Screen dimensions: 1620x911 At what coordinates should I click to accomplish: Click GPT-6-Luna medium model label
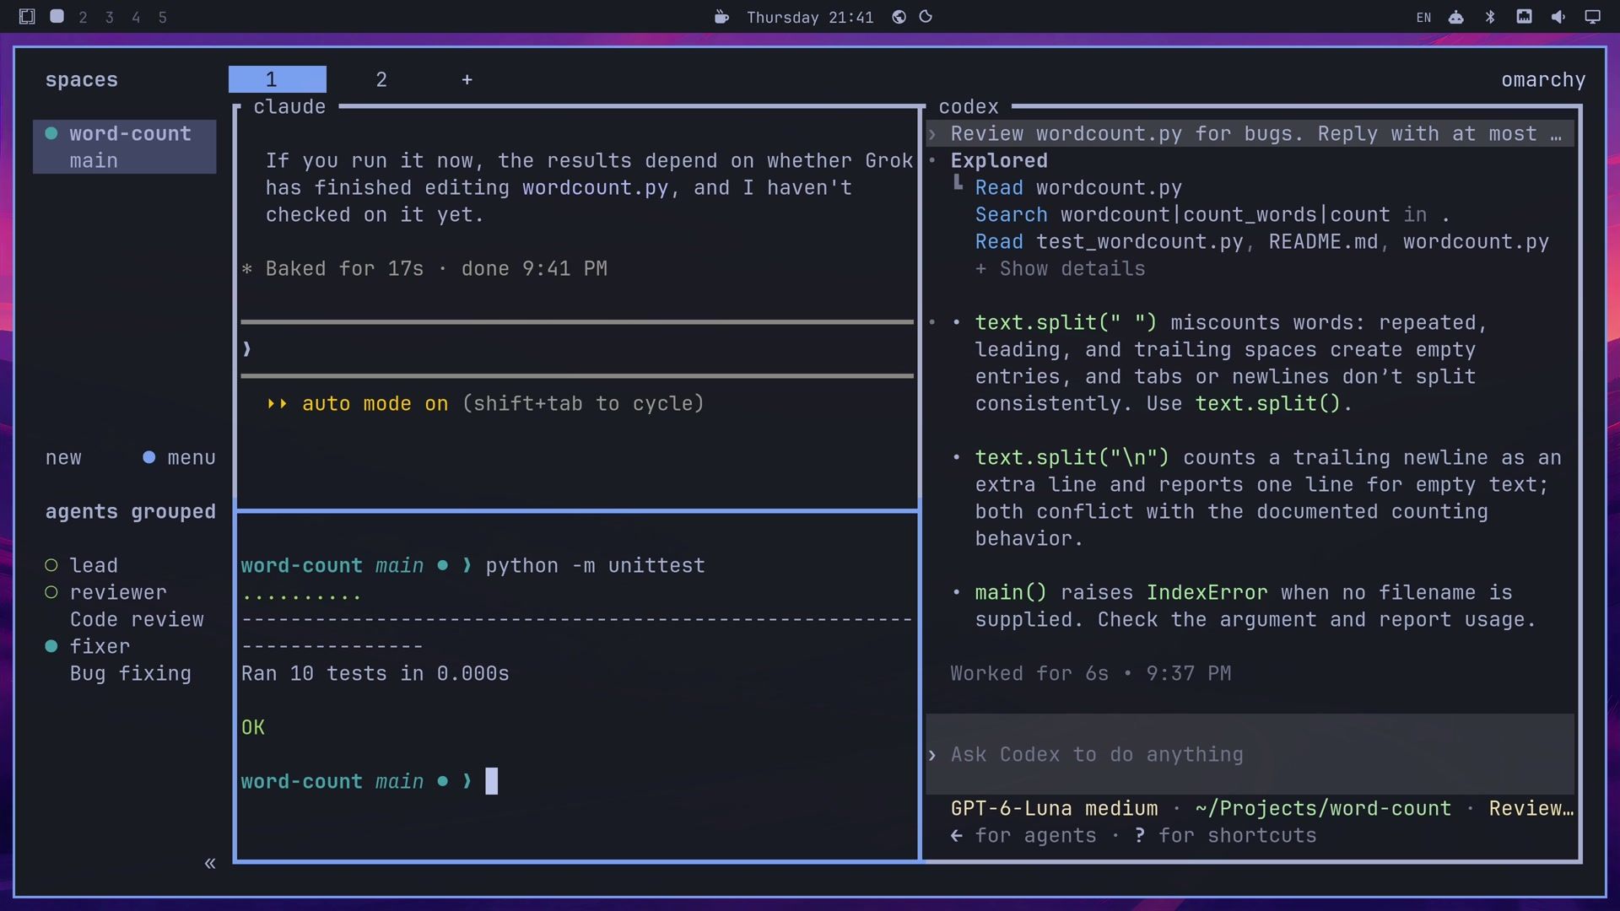(x=1055, y=809)
